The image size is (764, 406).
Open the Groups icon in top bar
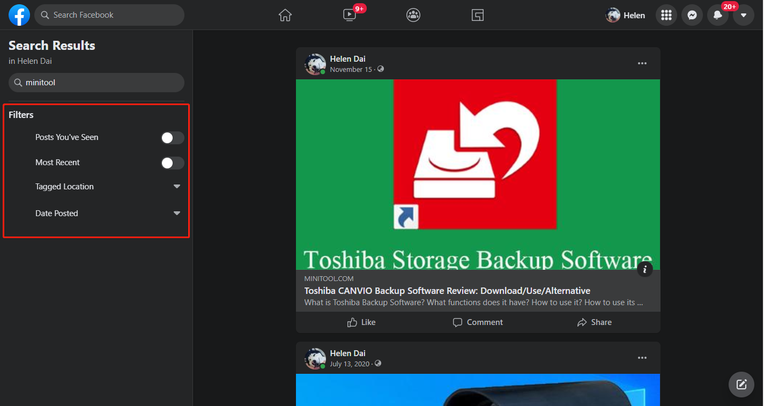tap(413, 15)
